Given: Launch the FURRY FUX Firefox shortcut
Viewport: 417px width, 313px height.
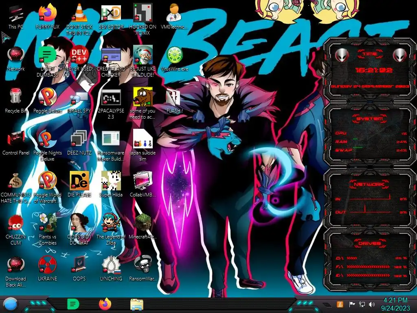Looking at the screenshot, I should [x=47, y=17].
